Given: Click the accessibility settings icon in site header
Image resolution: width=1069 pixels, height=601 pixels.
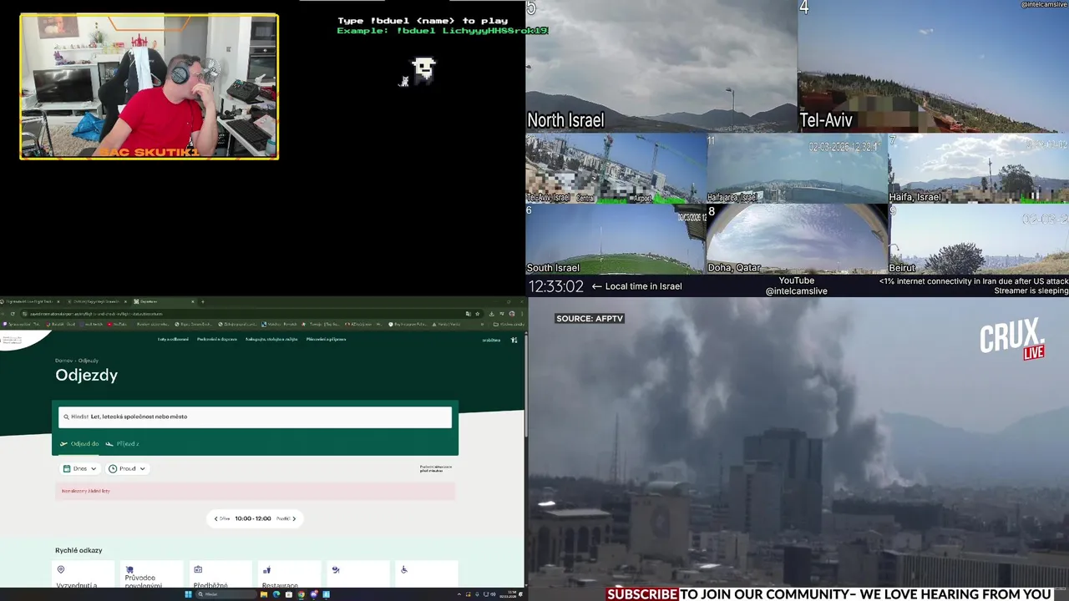Looking at the screenshot, I should [514, 340].
